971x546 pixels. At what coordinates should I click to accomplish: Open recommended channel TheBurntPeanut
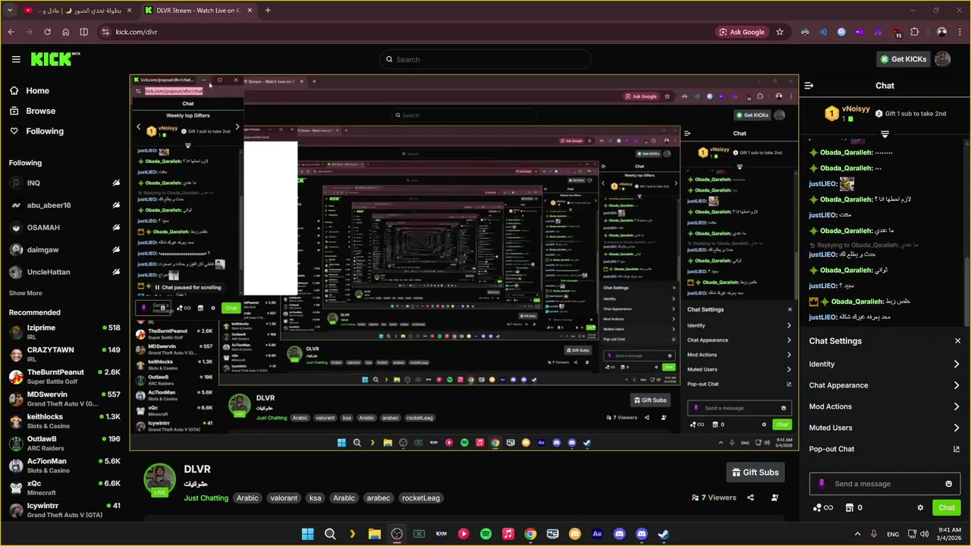(64, 376)
